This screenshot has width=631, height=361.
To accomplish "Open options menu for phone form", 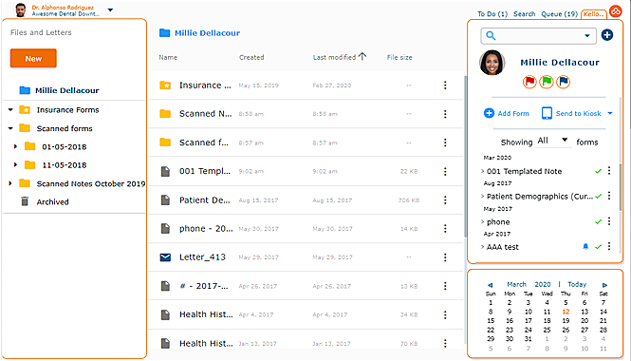I will [x=609, y=221].
